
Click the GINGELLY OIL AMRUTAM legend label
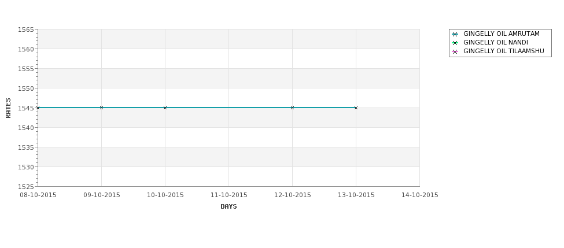[x=502, y=34]
